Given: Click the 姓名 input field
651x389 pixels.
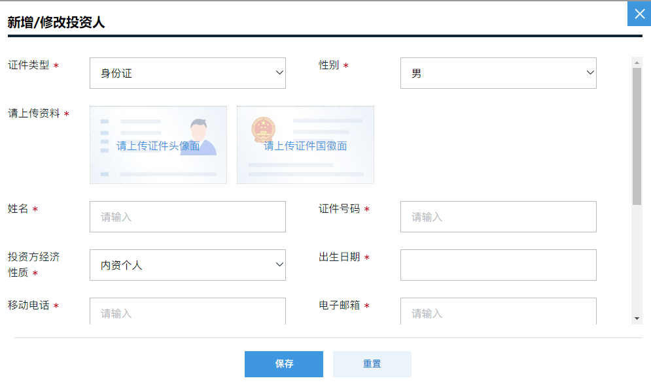Looking at the screenshot, I should (x=188, y=217).
